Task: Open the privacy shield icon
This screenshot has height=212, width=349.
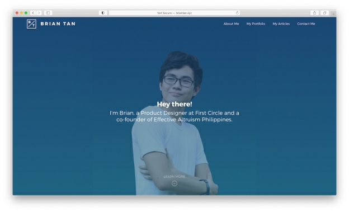Action: (103, 13)
